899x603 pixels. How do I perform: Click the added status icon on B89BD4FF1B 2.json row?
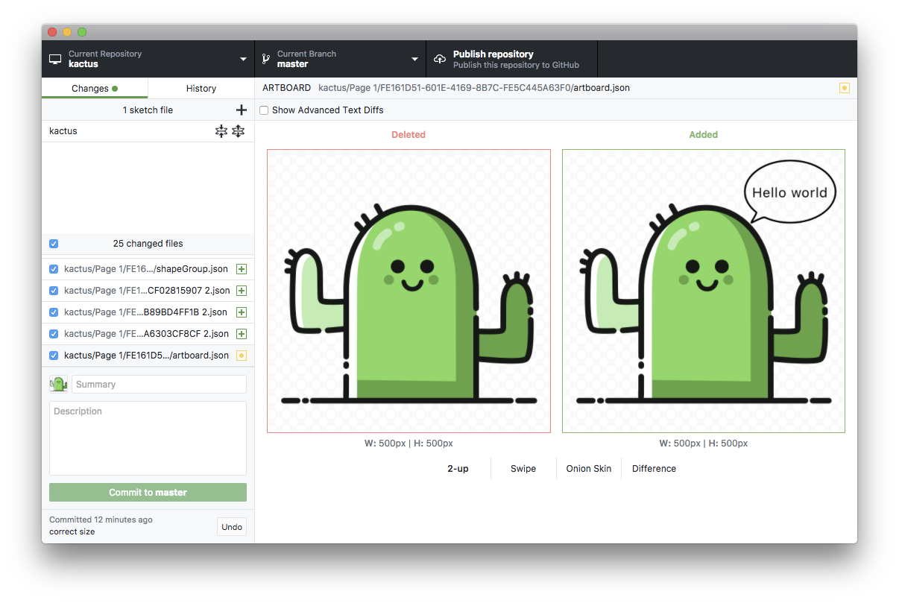pyautogui.click(x=242, y=312)
